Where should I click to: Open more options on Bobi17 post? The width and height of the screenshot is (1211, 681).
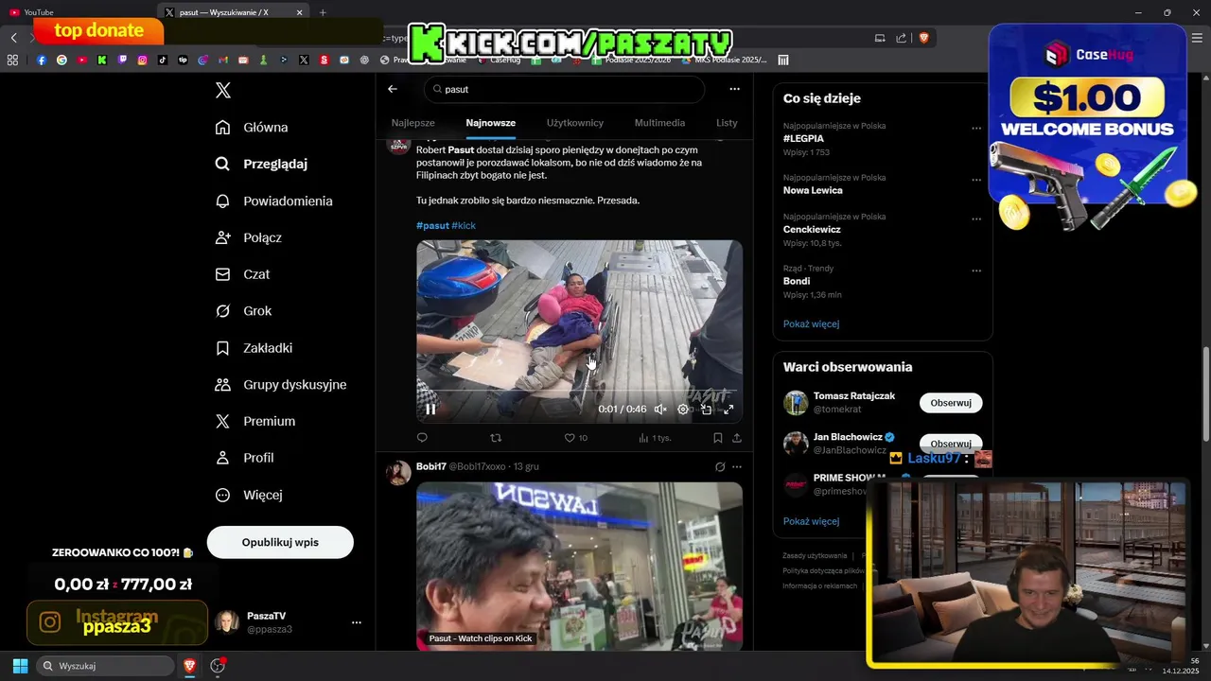[737, 466]
